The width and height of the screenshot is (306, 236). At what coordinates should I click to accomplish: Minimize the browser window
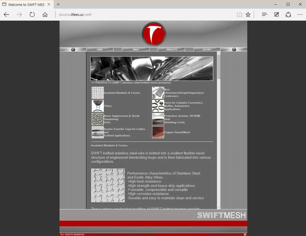276,4
